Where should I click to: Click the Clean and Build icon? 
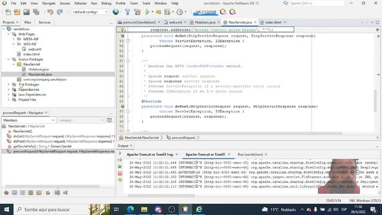(x=137, y=12)
